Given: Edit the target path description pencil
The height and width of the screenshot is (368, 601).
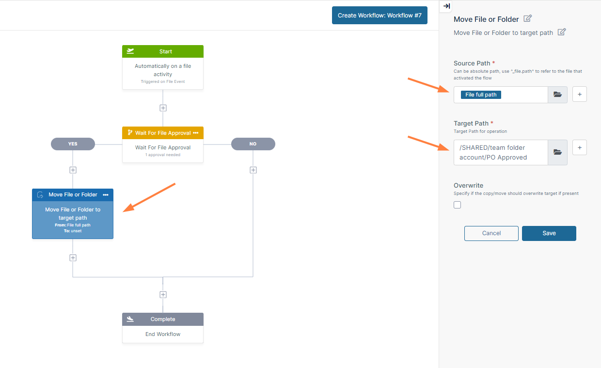Looking at the screenshot, I should click(562, 32).
